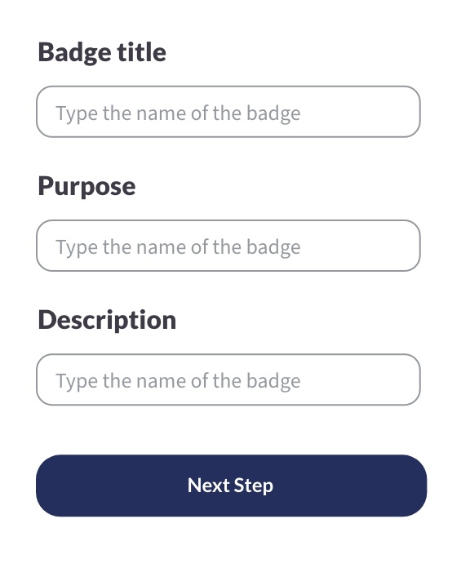Select the empty Description entry box
The height and width of the screenshot is (581, 470).
pyautogui.click(x=228, y=379)
